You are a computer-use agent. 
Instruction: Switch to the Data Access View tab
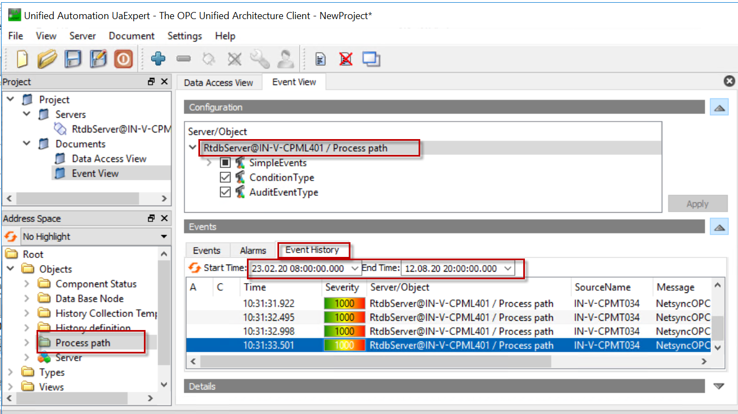pos(219,82)
